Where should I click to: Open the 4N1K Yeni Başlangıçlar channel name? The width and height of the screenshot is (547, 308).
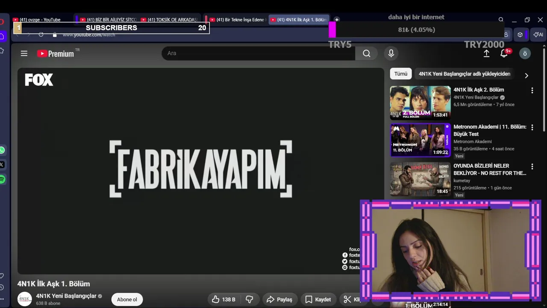tap(66, 296)
